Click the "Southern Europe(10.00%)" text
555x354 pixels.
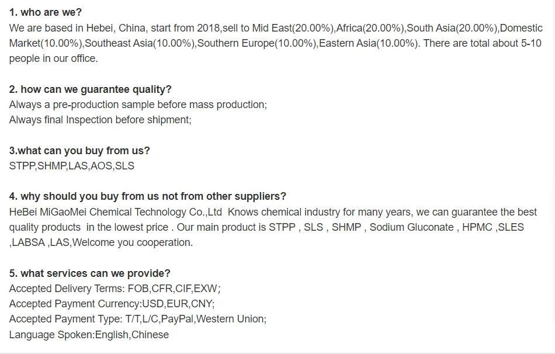(x=257, y=43)
